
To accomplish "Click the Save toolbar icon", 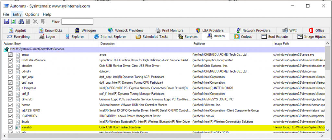I will [6, 22].
